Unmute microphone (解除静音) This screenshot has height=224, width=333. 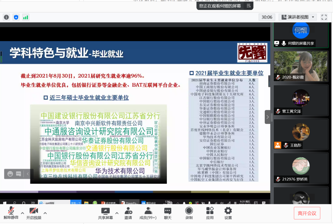click(x=11, y=213)
